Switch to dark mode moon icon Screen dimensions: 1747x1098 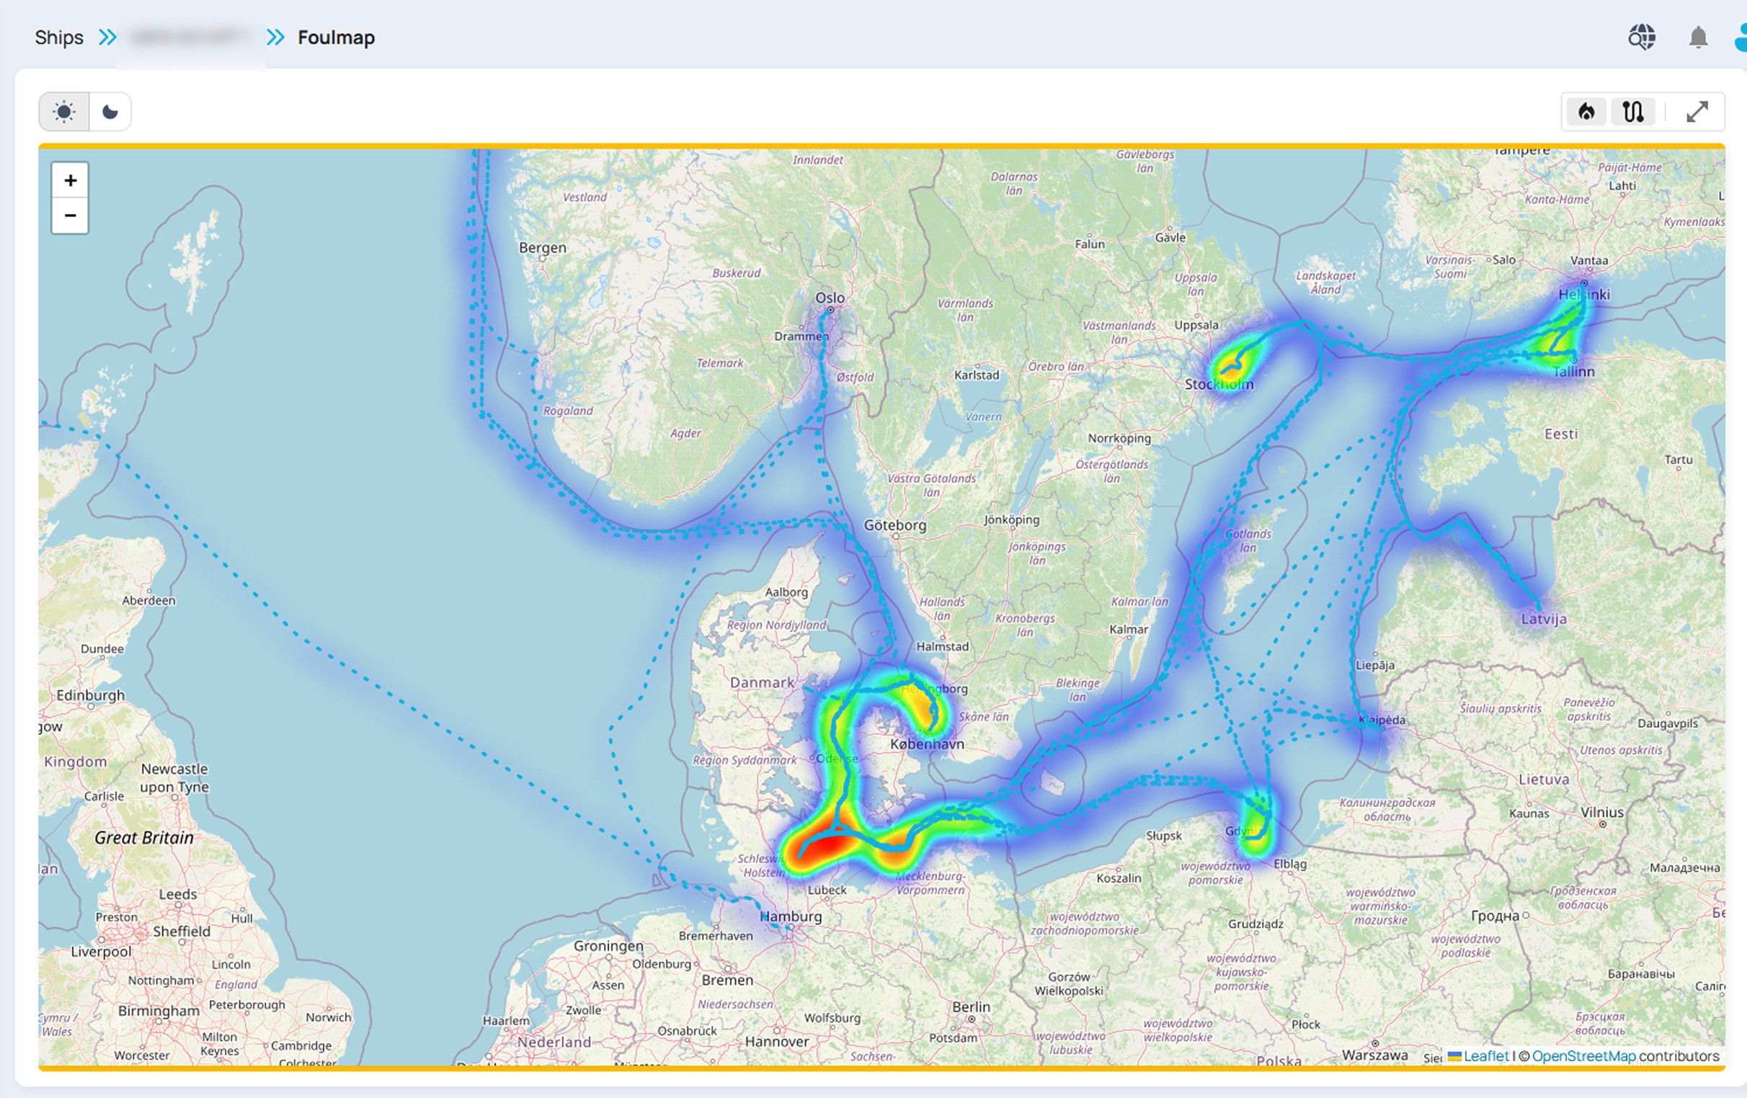[110, 112]
